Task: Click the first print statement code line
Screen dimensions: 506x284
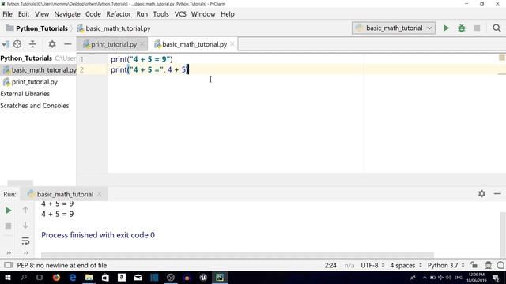Action: pyautogui.click(x=142, y=59)
